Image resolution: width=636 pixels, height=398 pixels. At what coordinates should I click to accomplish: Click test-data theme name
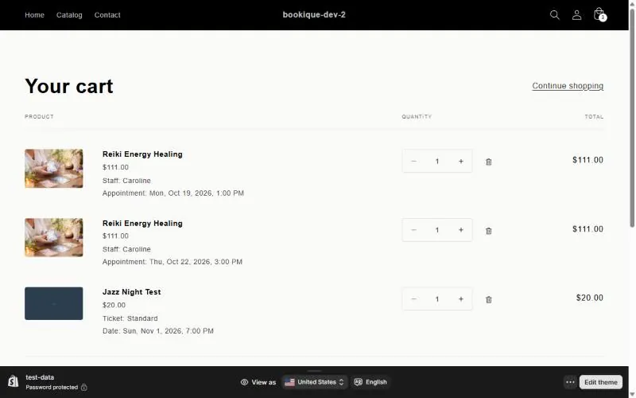coord(40,377)
